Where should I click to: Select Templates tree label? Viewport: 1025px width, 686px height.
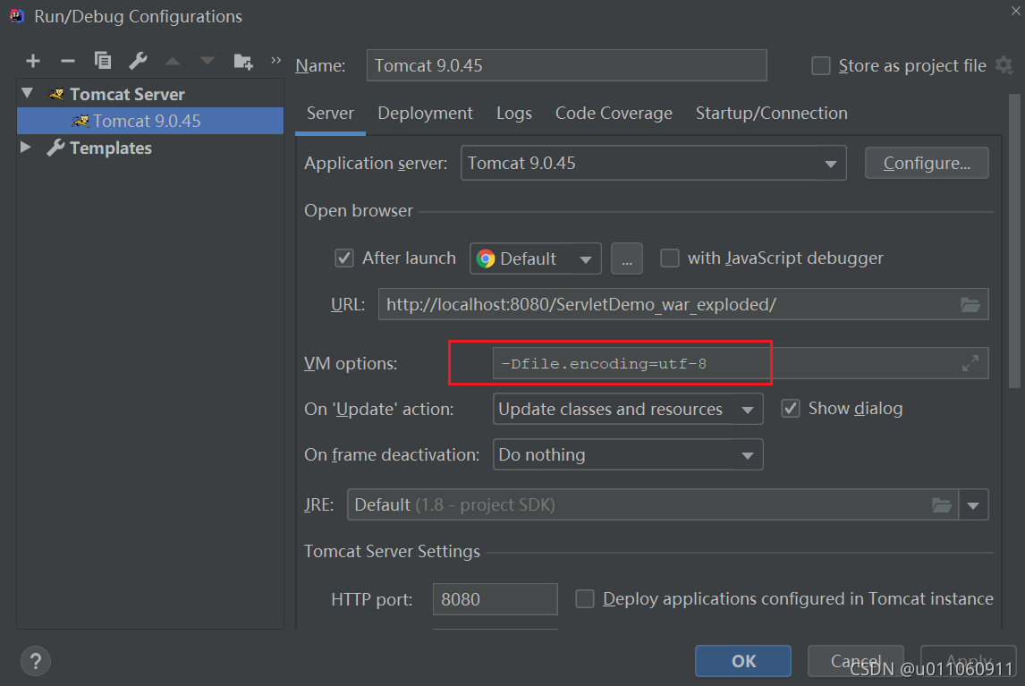(x=111, y=148)
